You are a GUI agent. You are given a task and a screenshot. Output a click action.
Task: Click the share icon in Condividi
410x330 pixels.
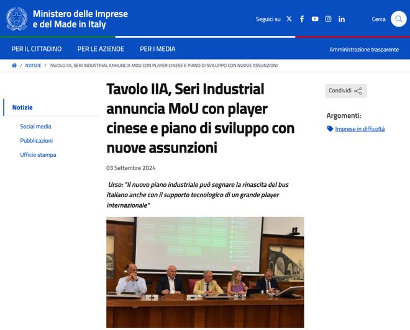(x=358, y=91)
